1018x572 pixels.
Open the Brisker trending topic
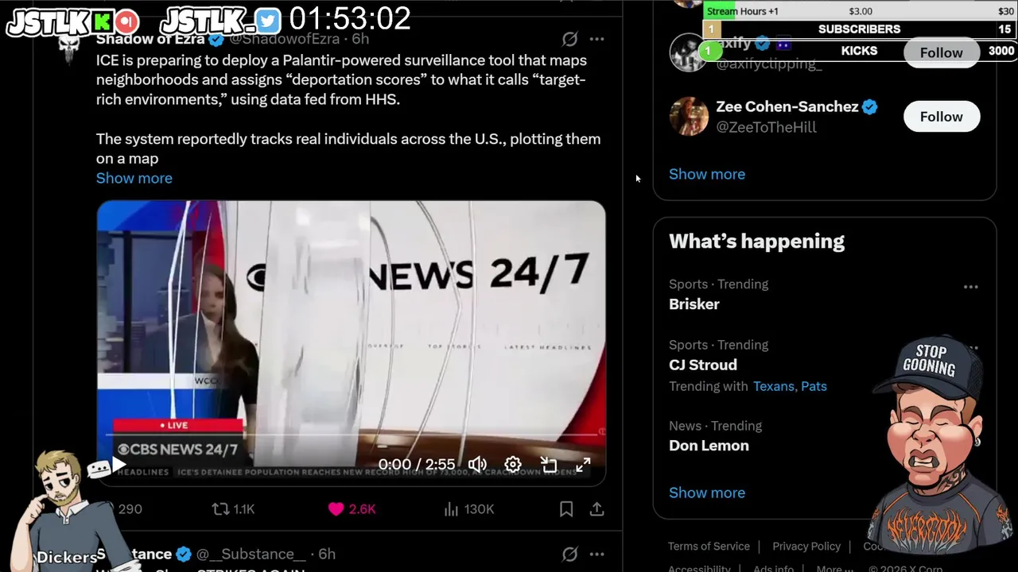tap(694, 304)
